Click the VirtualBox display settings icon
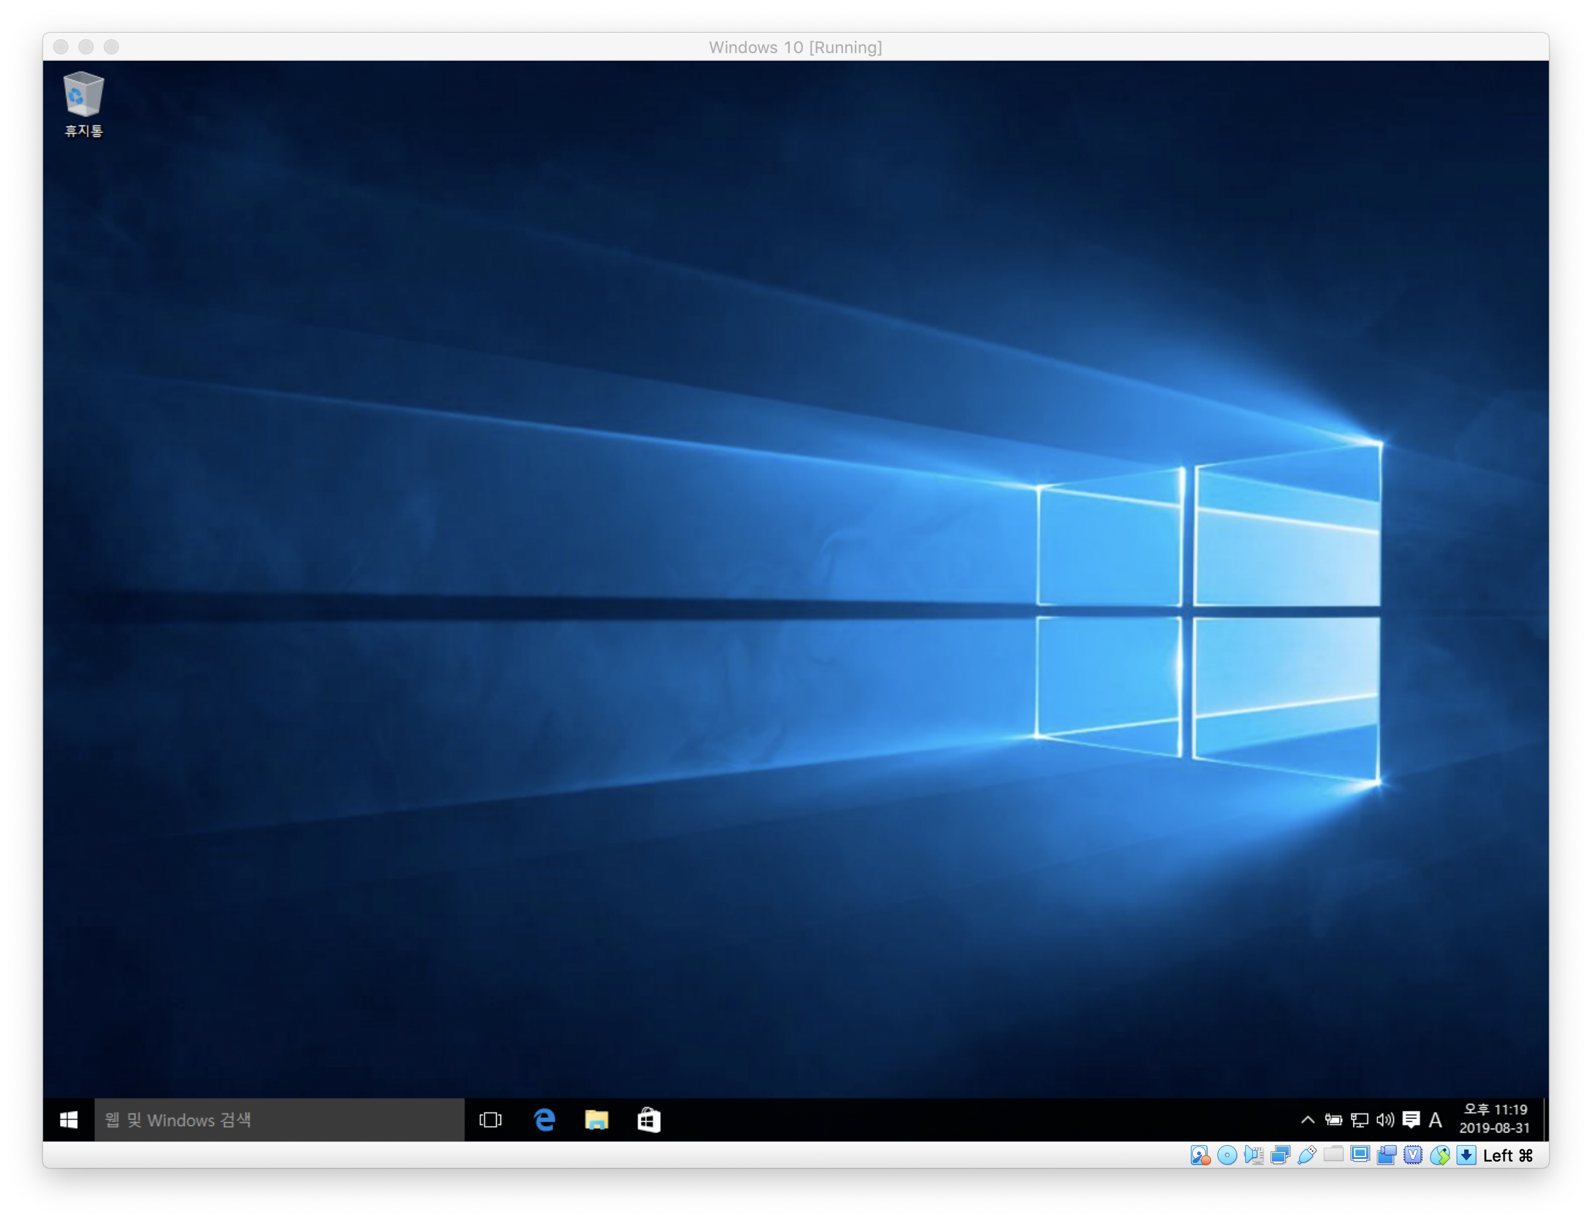The height and width of the screenshot is (1221, 1592). tap(1359, 1155)
